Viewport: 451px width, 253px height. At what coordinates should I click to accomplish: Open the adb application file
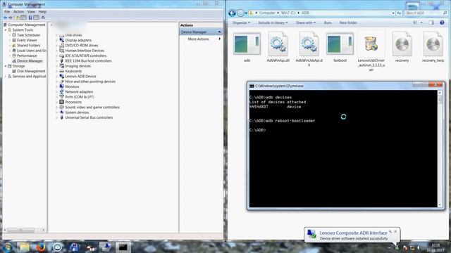tap(247, 44)
